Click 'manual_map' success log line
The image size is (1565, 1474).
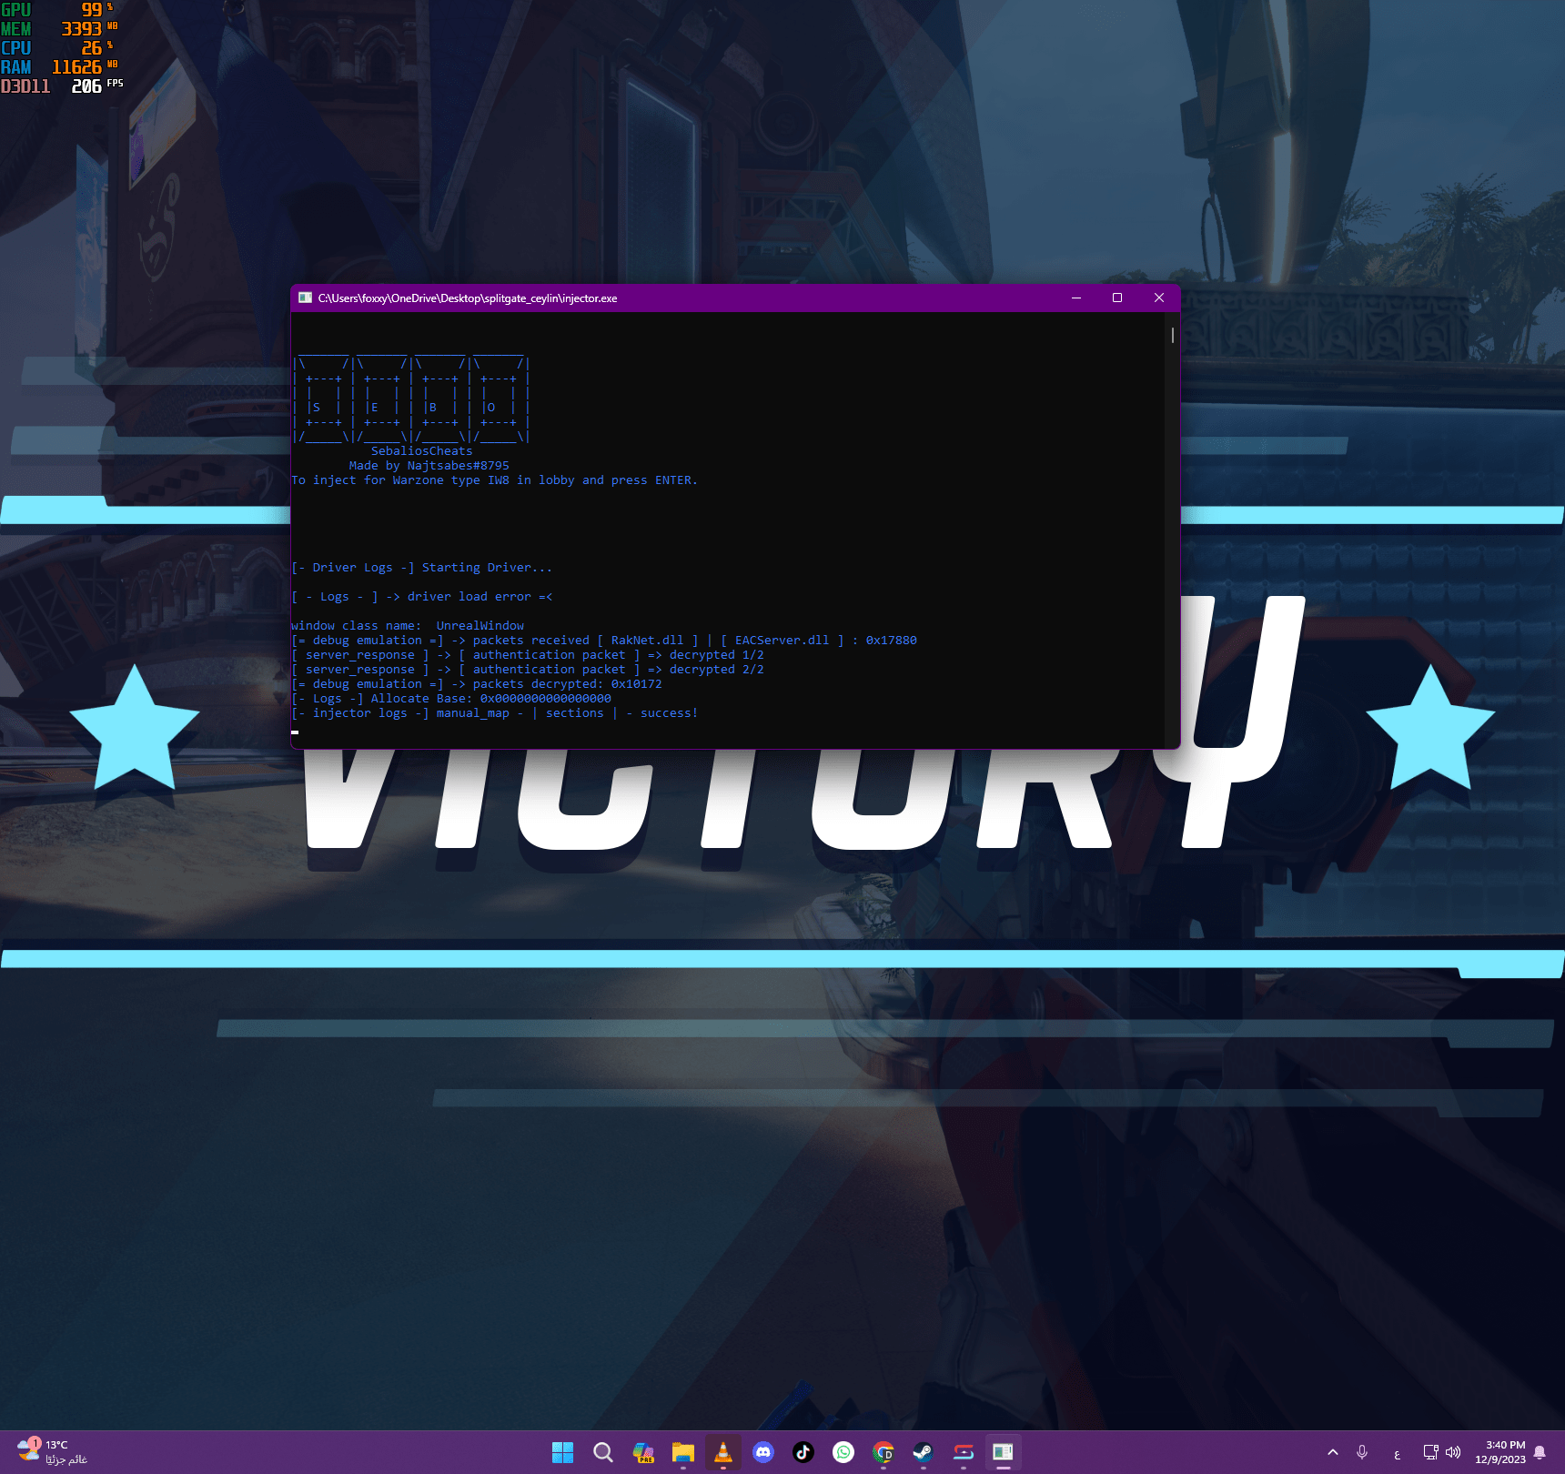tap(495, 712)
